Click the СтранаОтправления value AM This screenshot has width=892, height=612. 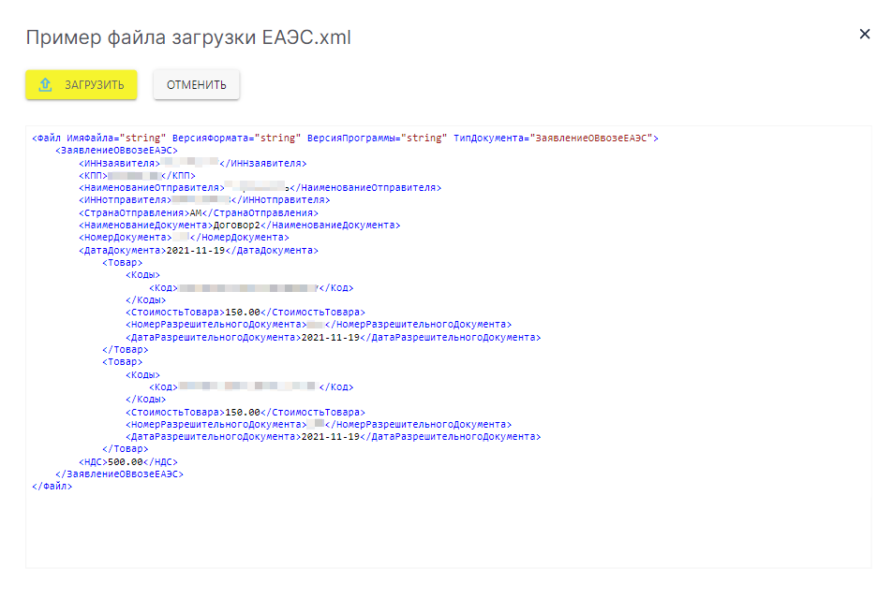tap(196, 213)
